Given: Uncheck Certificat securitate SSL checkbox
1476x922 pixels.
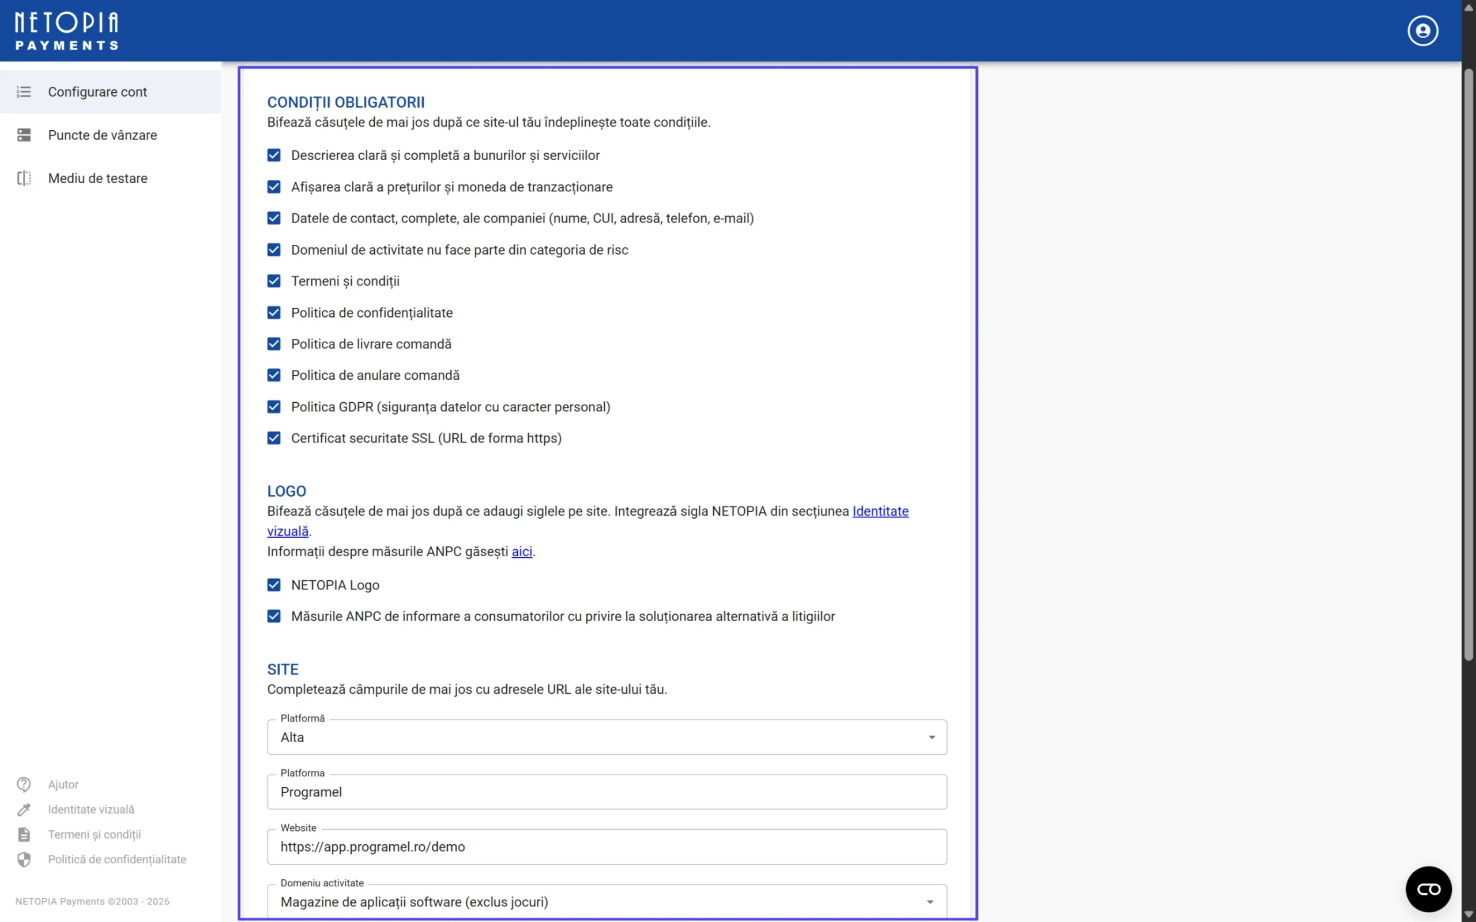Looking at the screenshot, I should pos(274,438).
